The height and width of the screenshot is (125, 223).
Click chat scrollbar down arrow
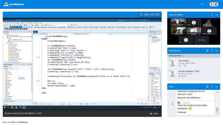(x=217, y=114)
